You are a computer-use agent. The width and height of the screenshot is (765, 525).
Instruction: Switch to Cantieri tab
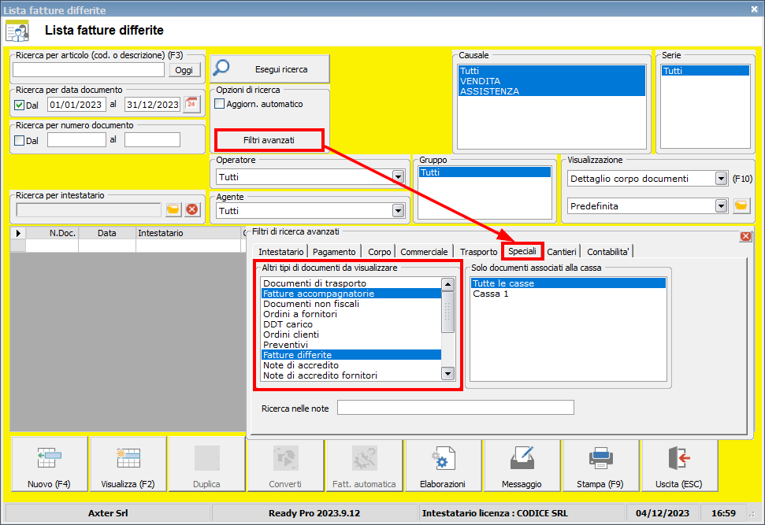point(562,252)
